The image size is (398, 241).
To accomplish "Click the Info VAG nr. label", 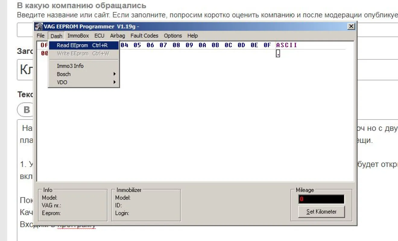I will [52, 205].
